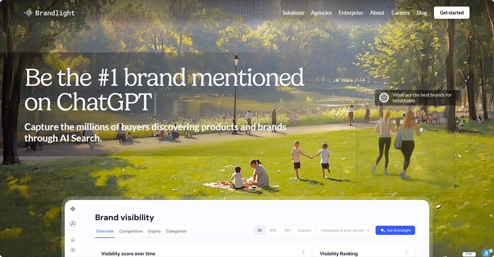
Task: Open the Engine tab
Action: [x=154, y=231]
